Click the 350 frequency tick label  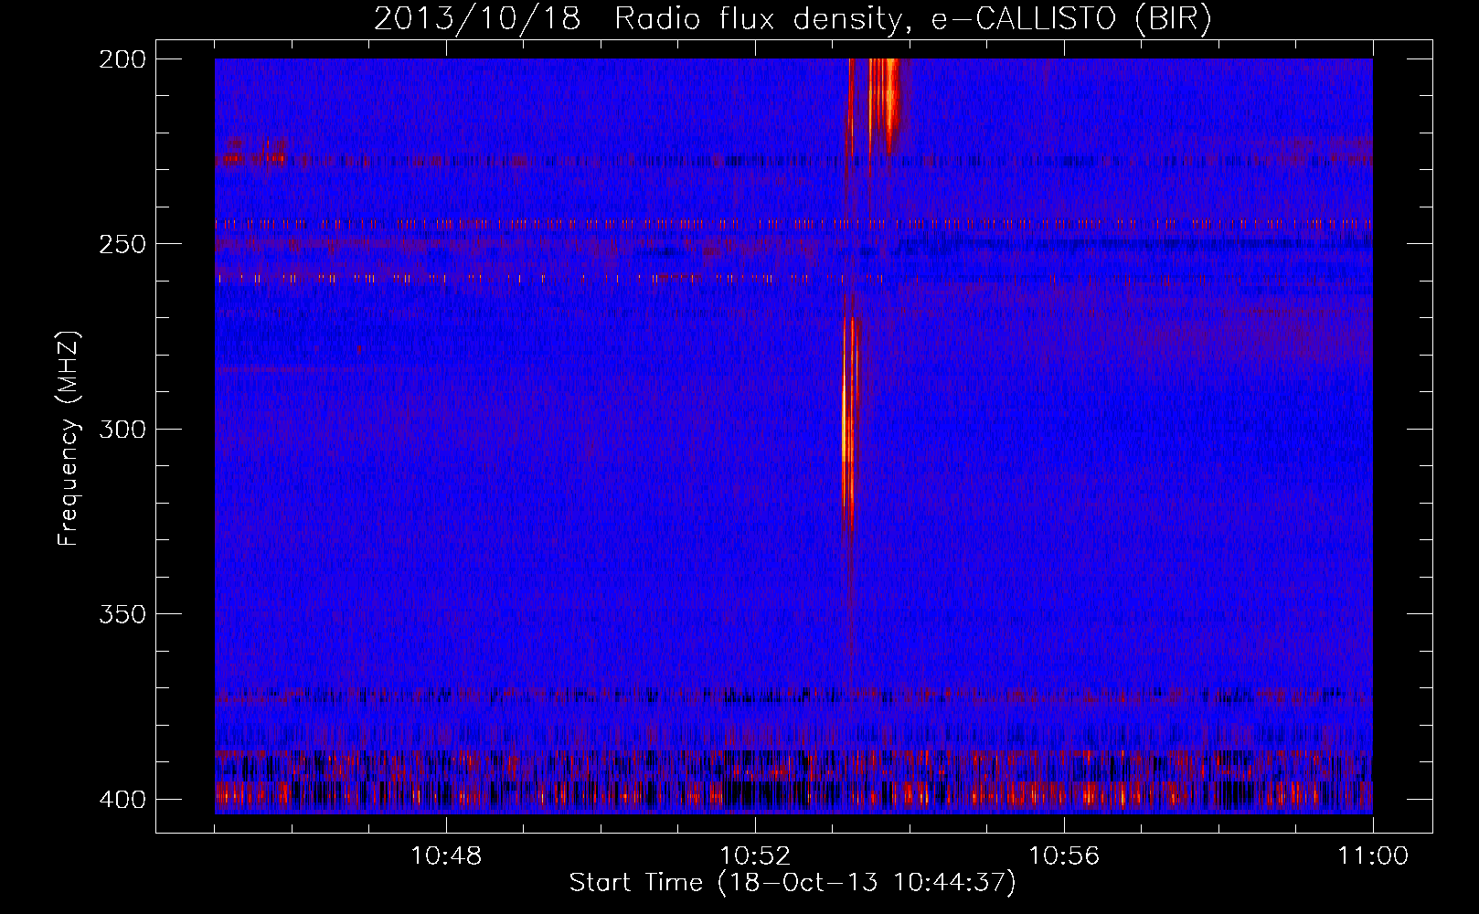coord(122,613)
